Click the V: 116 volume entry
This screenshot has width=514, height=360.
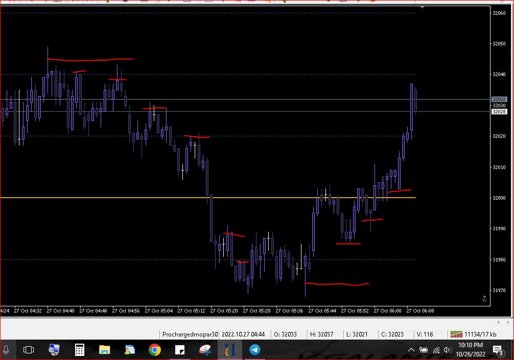tap(425, 334)
